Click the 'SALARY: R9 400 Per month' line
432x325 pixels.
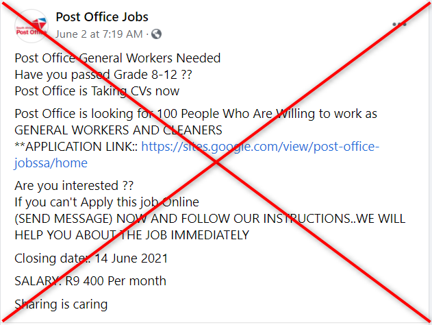click(x=90, y=281)
